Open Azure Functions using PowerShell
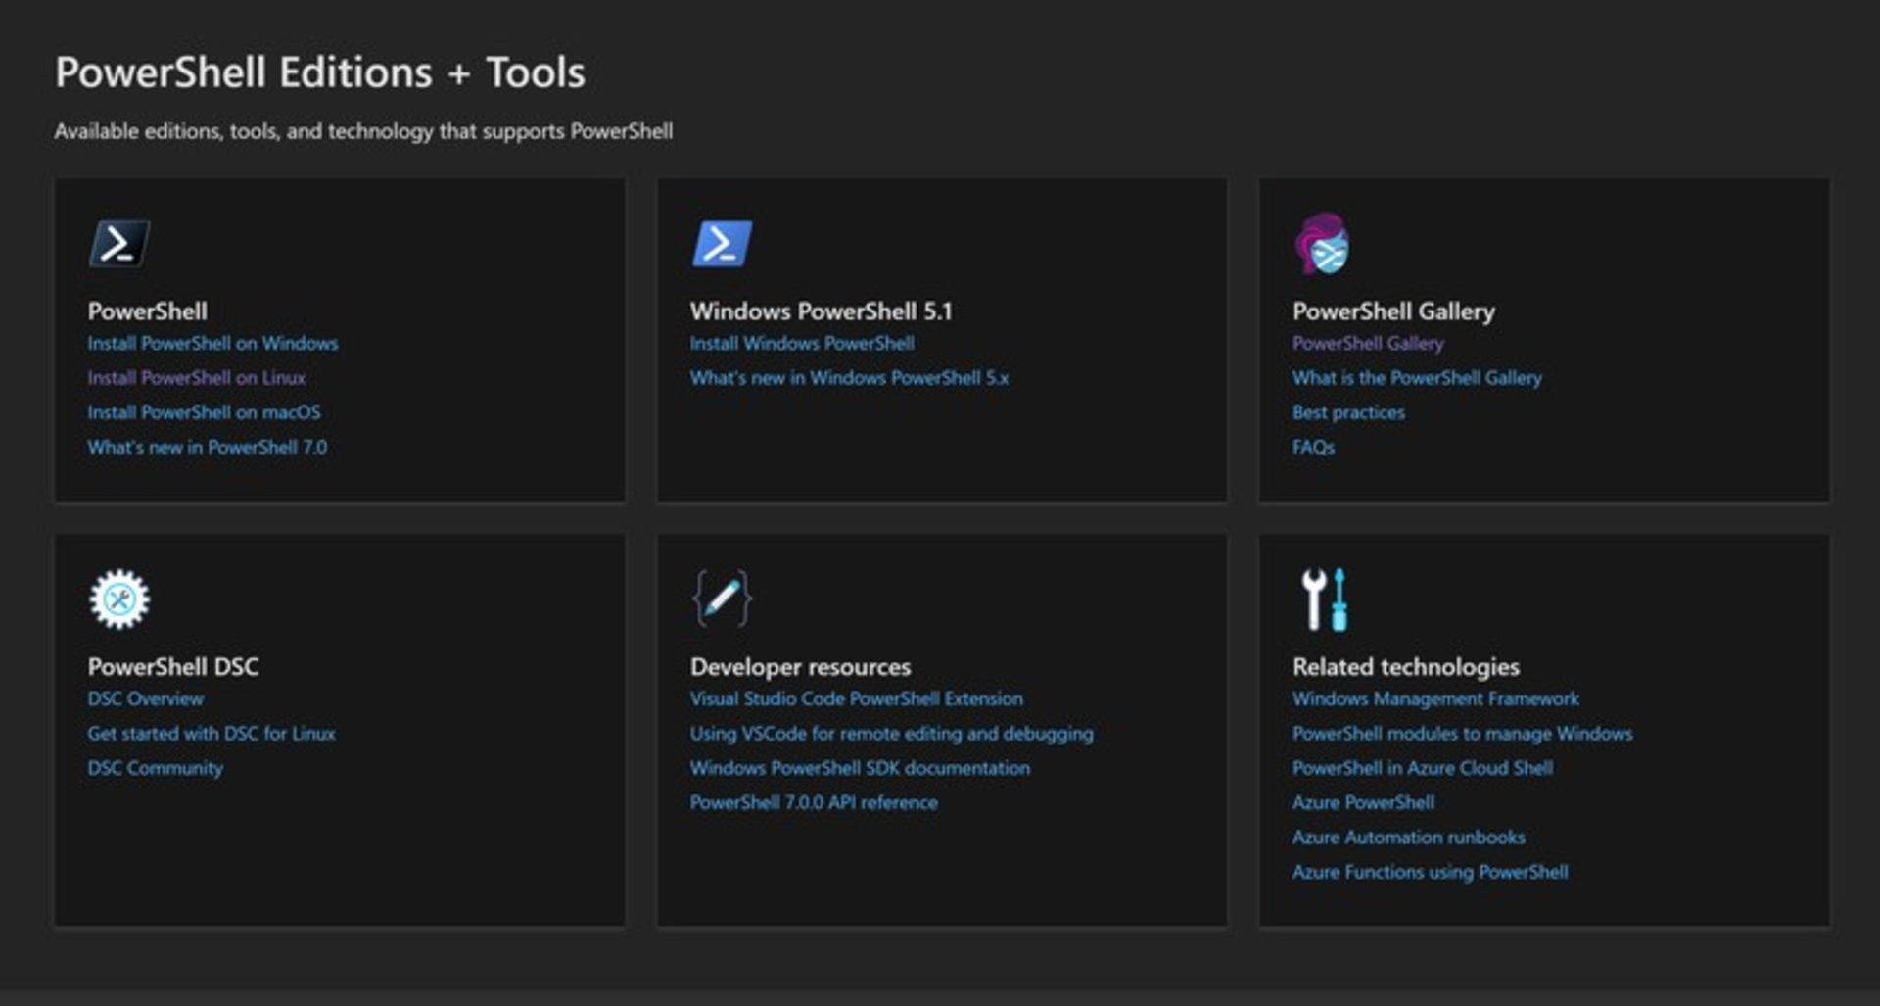Image resolution: width=1880 pixels, height=1006 pixels. pyautogui.click(x=1430, y=871)
